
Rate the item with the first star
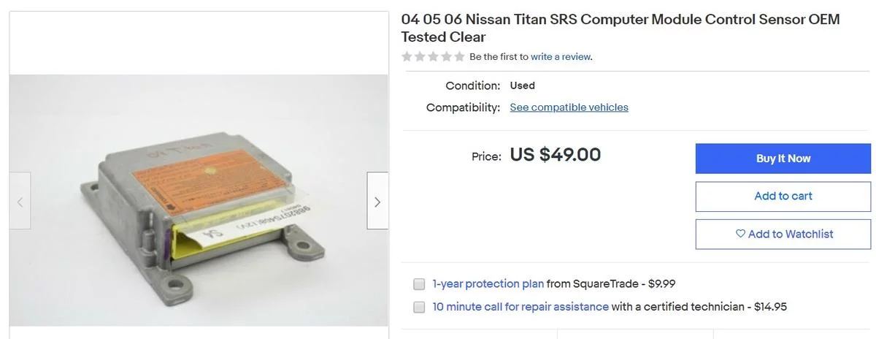pos(407,56)
